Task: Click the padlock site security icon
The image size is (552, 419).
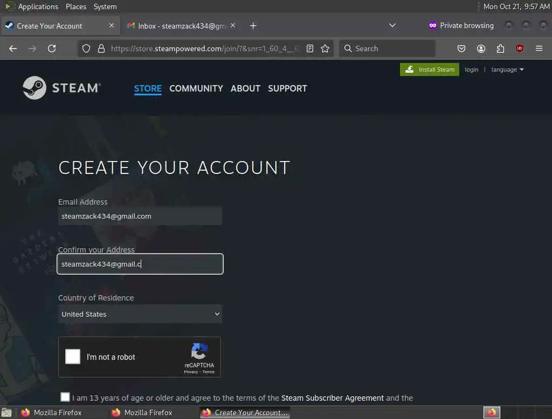Action: [x=101, y=48]
